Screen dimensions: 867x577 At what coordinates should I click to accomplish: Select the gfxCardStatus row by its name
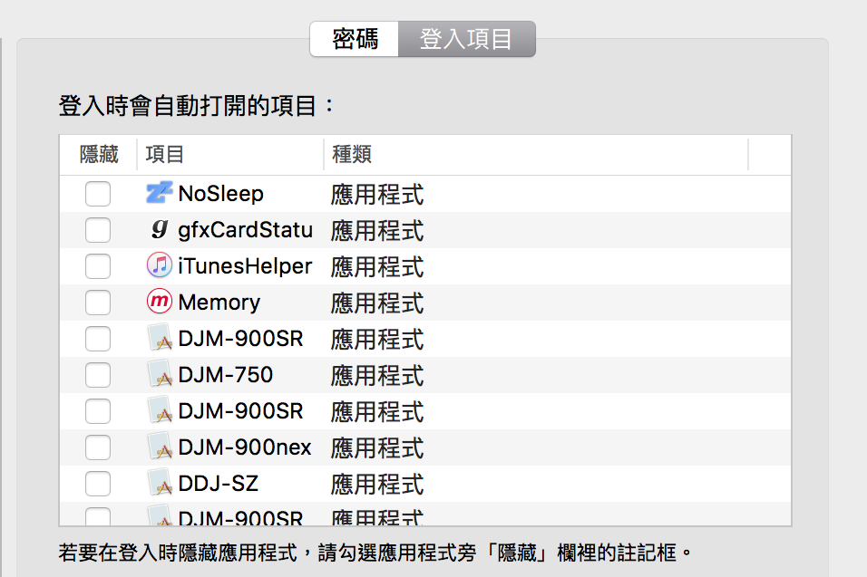click(x=245, y=230)
